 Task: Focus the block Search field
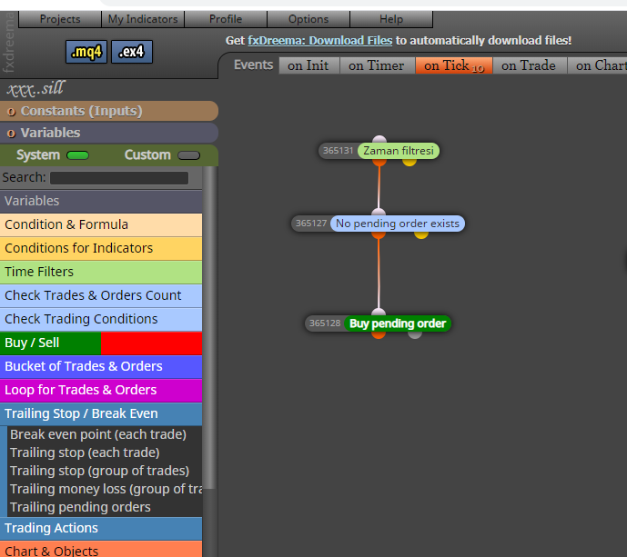click(119, 178)
